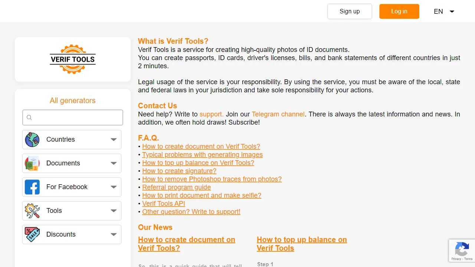Open 'Referral program guide' link
The height and width of the screenshot is (267, 475).
[177, 187]
